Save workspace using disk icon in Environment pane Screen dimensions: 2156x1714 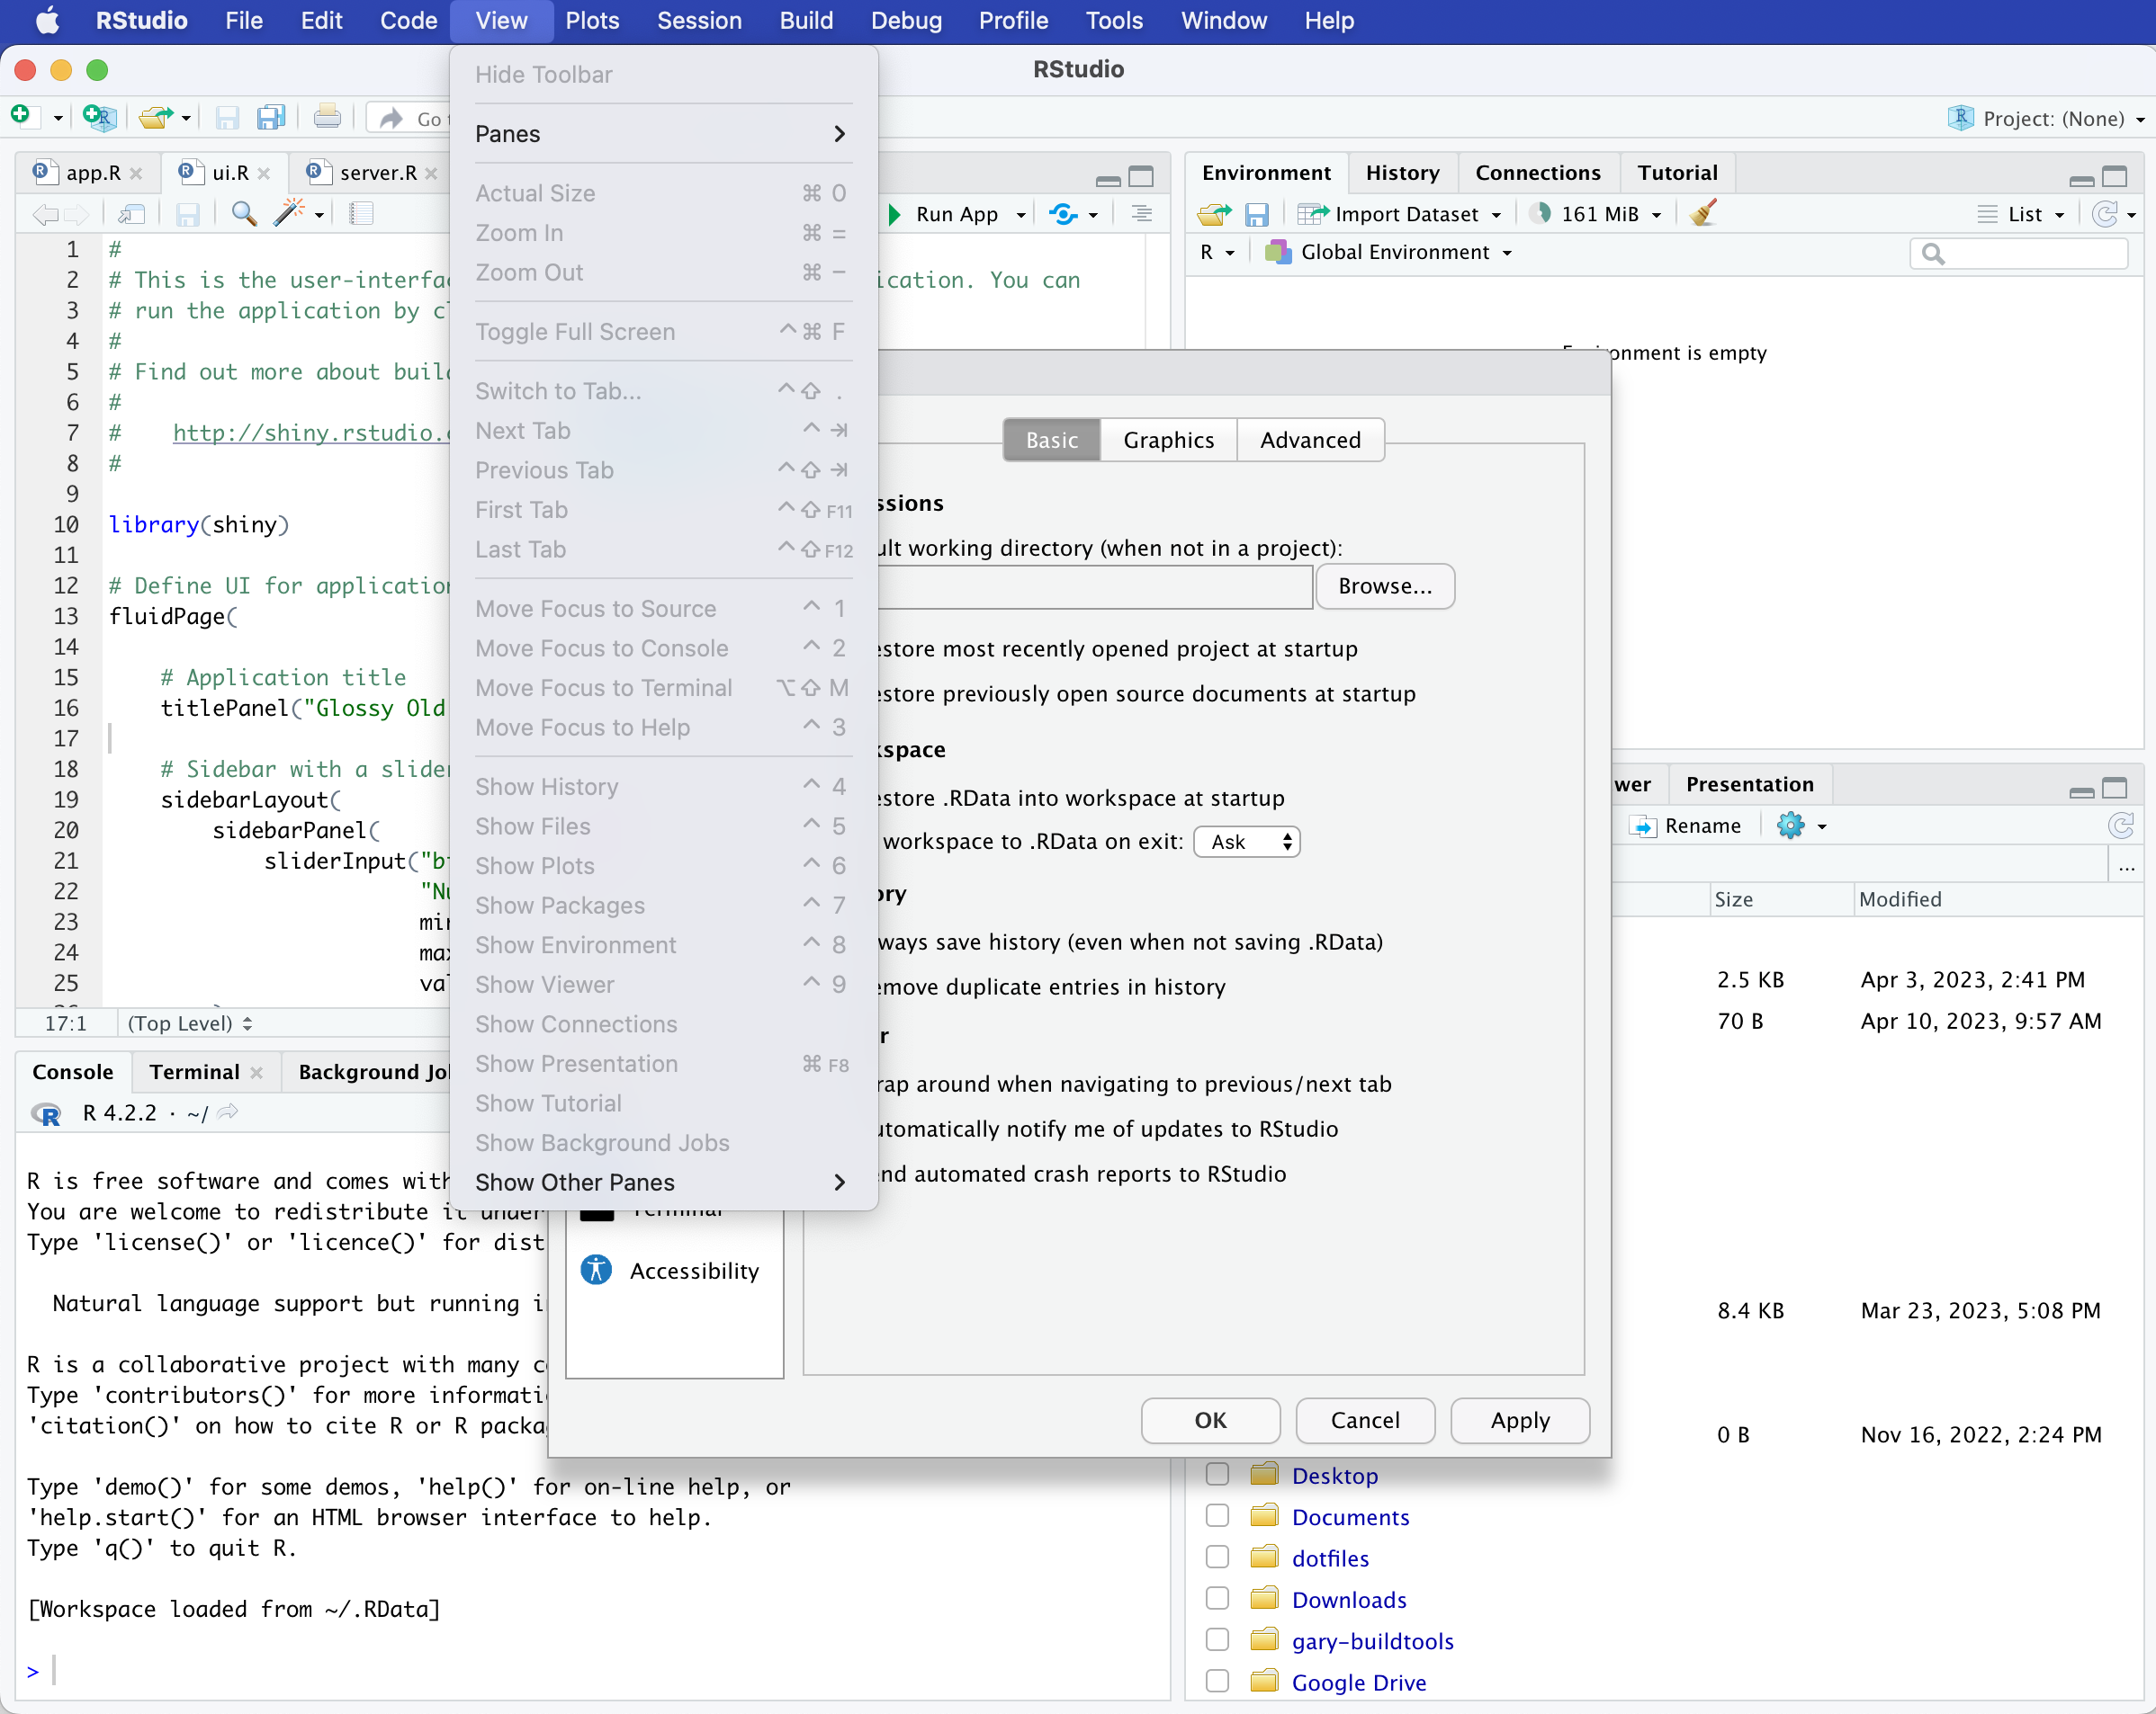click(1258, 213)
